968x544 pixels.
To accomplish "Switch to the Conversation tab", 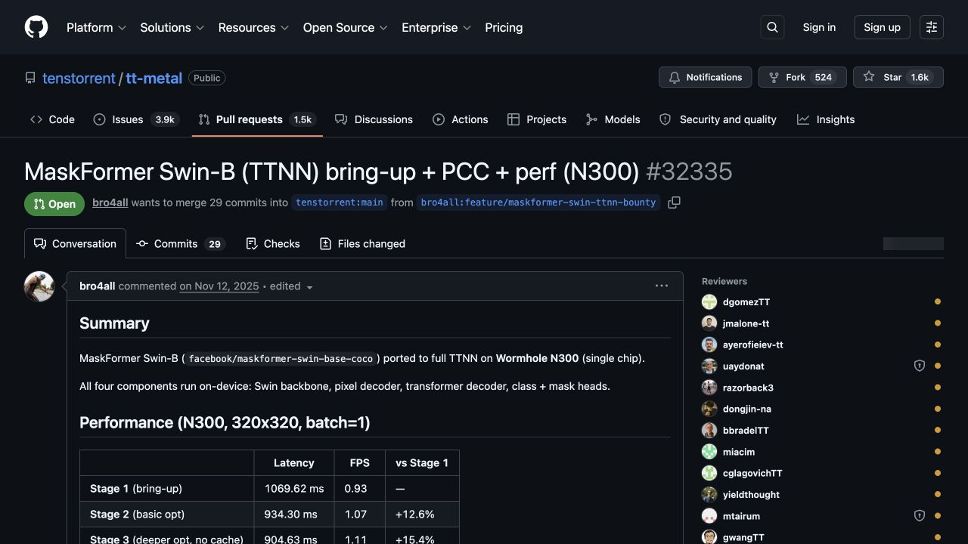I will (x=75, y=244).
